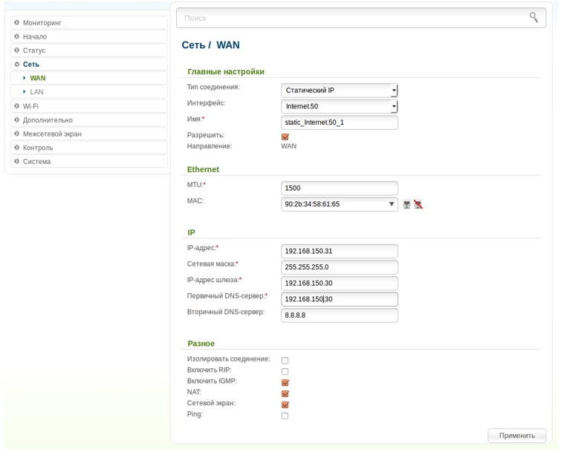Open the LAN submenu item
Viewport: 561px width, 452px height.
[36, 92]
